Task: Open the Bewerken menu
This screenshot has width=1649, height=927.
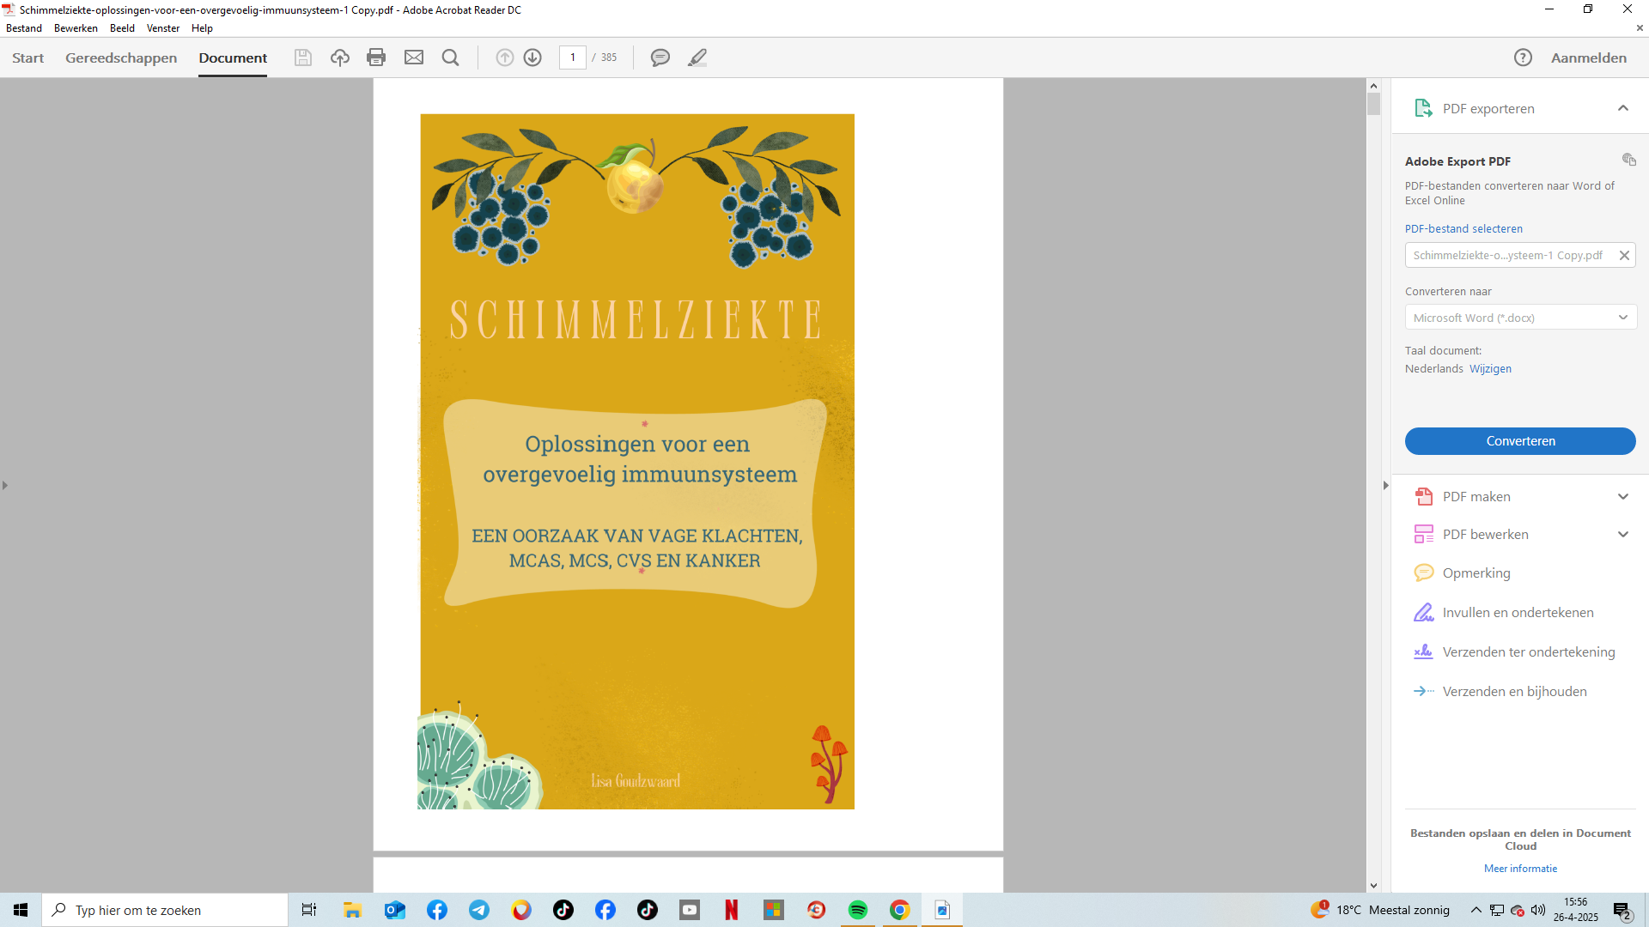Action: click(x=76, y=28)
